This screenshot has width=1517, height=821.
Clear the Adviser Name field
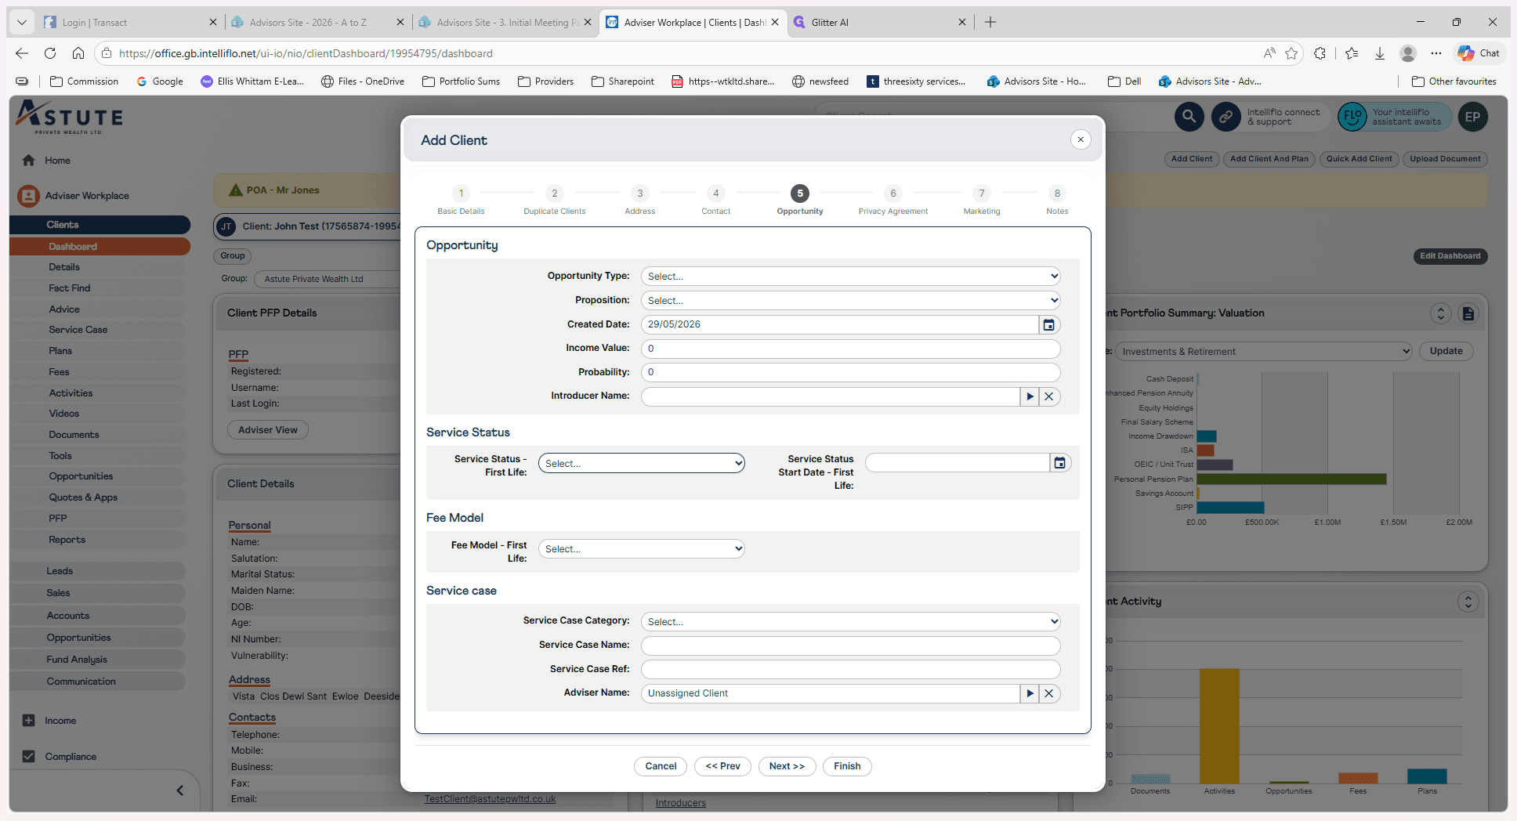(x=1049, y=693)
